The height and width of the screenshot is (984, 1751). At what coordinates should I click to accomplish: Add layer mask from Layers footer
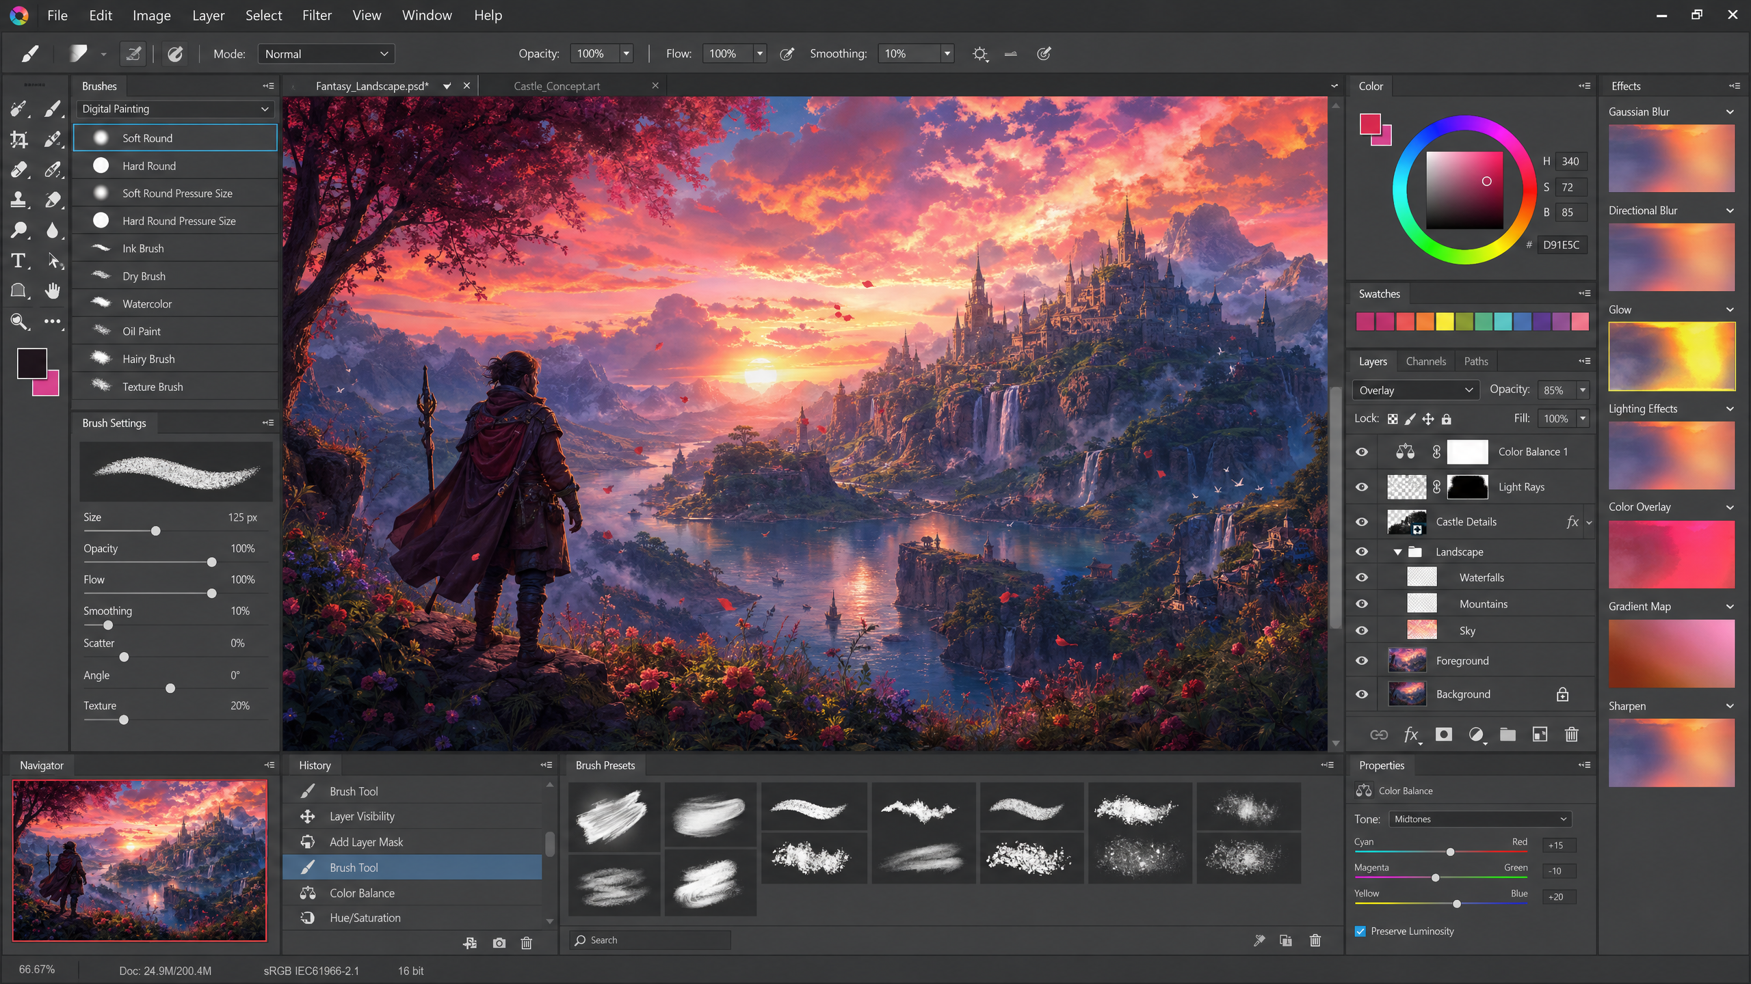[x=1443, y=735]
